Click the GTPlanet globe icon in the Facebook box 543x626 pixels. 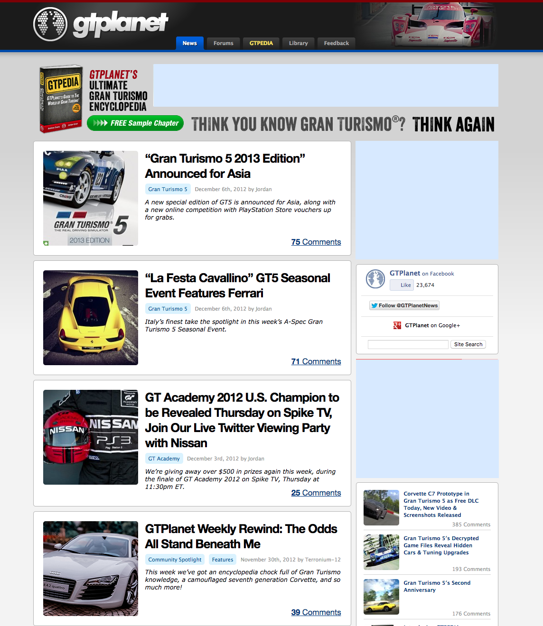375,279
